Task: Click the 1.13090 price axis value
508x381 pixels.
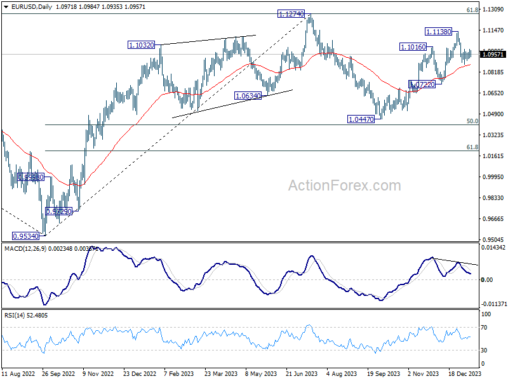Action: point(493,10)
